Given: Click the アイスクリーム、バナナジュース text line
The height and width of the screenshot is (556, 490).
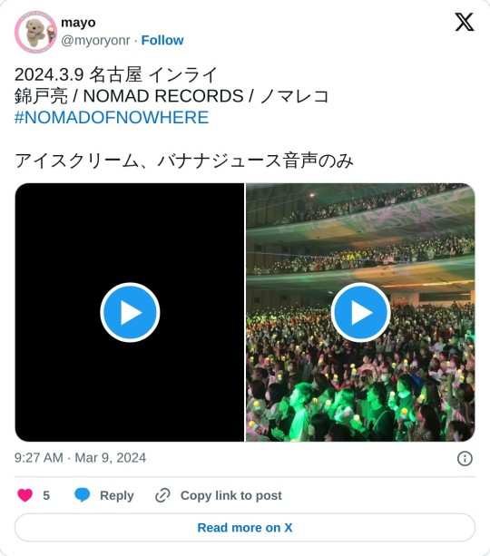Looking at the screenshot, I should tap(184, 161).
